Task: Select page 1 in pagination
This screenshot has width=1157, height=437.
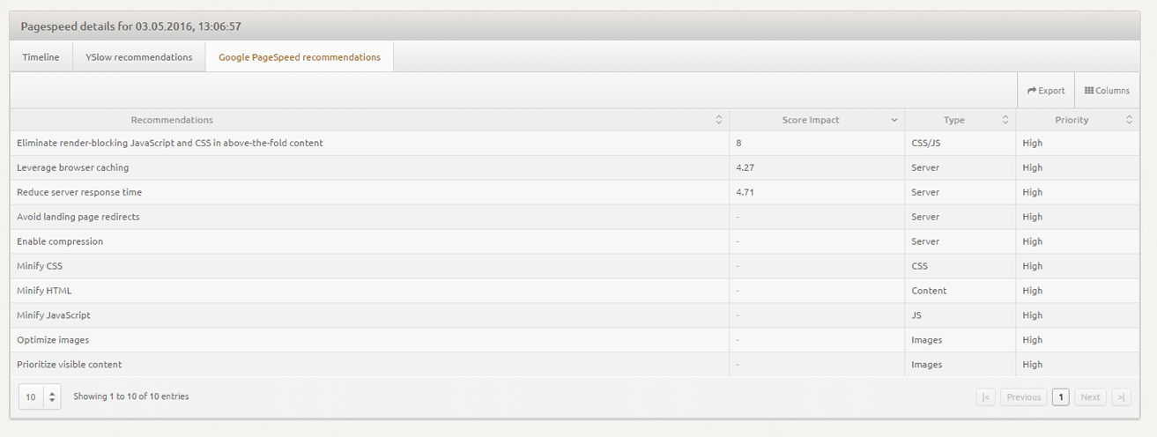Action: click(1061, 397)
